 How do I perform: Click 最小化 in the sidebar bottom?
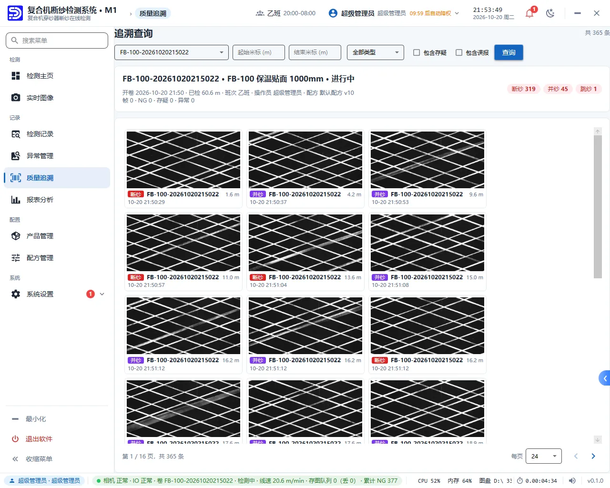point(57,419)
